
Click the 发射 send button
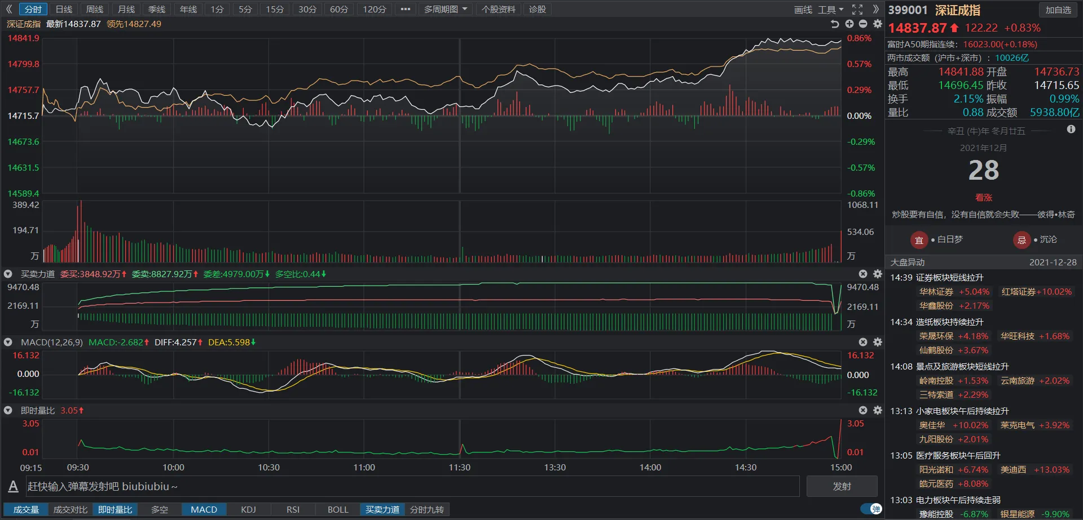(x=842, y=486)
